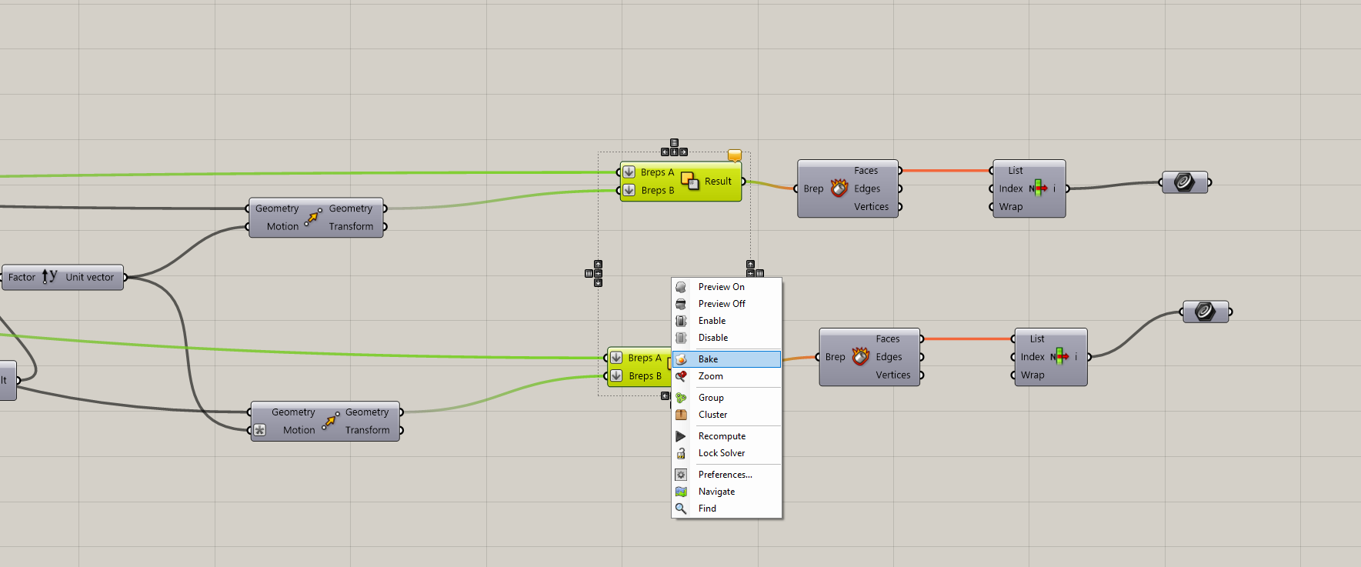
Task: Click the Wrap input on the upper List Item
Action: click(1011, 207)
